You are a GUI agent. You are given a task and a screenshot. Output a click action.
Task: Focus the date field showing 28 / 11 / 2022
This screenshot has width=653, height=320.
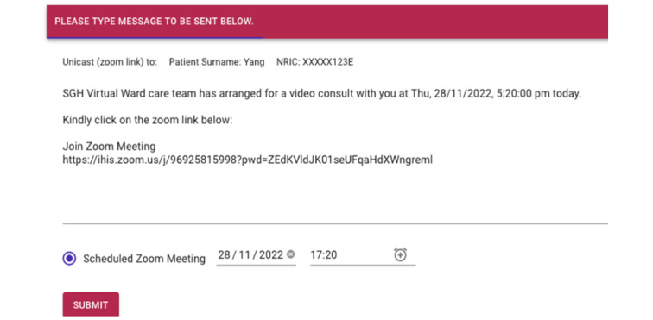click(x=257, y=255)
